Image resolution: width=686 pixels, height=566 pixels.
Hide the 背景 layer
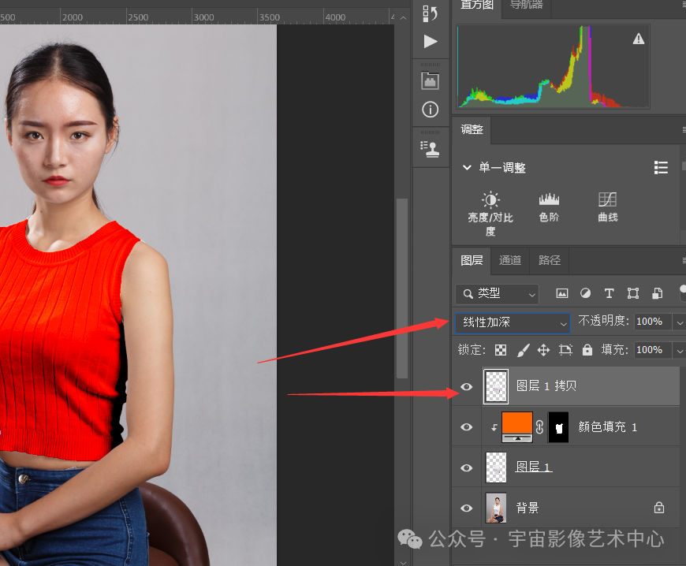[467, 508]
